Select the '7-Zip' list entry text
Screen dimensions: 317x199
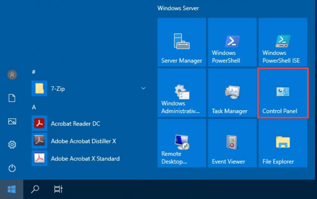click(x=58, y=88)
